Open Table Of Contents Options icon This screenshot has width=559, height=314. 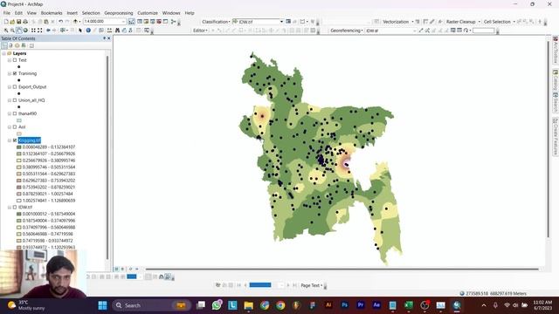click(x=31, y=45)
